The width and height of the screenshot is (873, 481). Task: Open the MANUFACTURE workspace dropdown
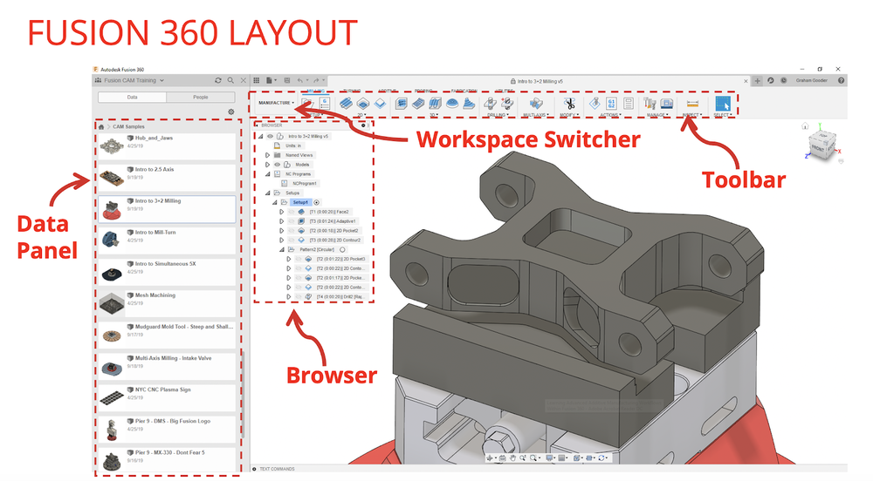point(276,103)
